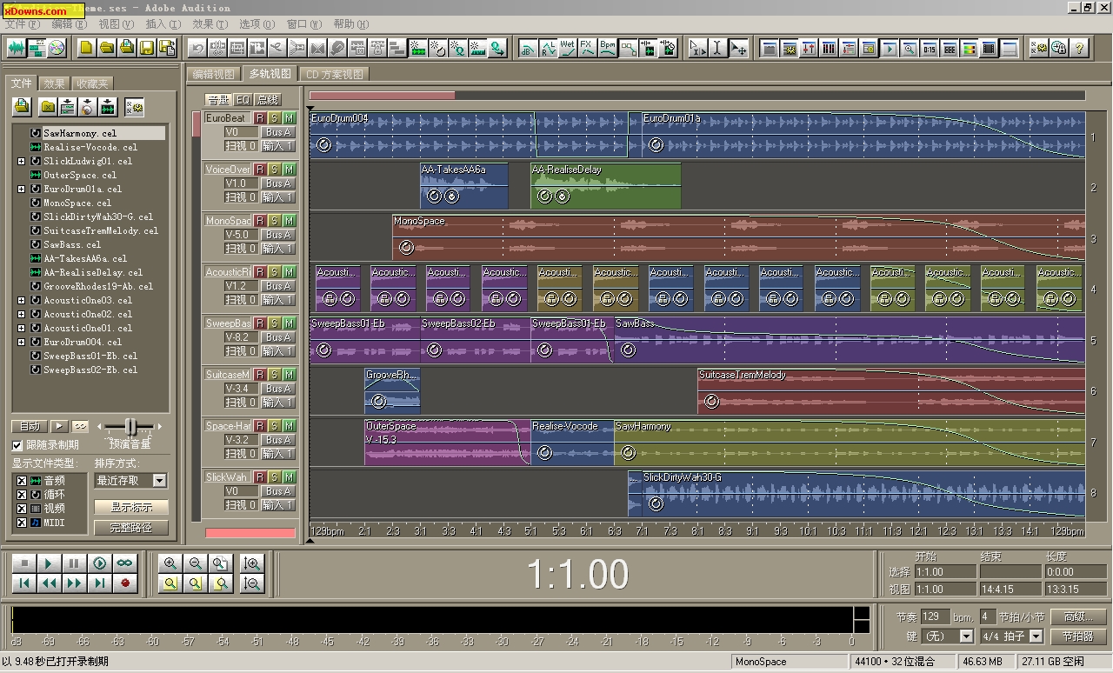Click the 显示标示 button
The width and height of the screenshot is (1113, 673).
point(131,507)
